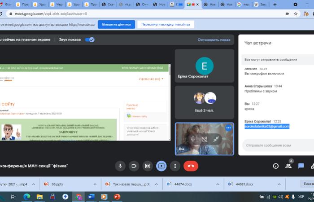Expand options for the 66.pptx download
This screenshot has height=202, width=314.
(96, 184)
